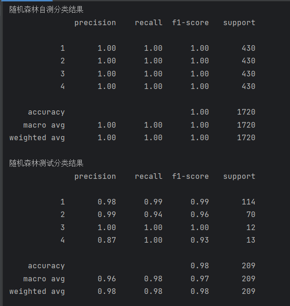Click accuracy value 0.98 in 测试 table

200,266
